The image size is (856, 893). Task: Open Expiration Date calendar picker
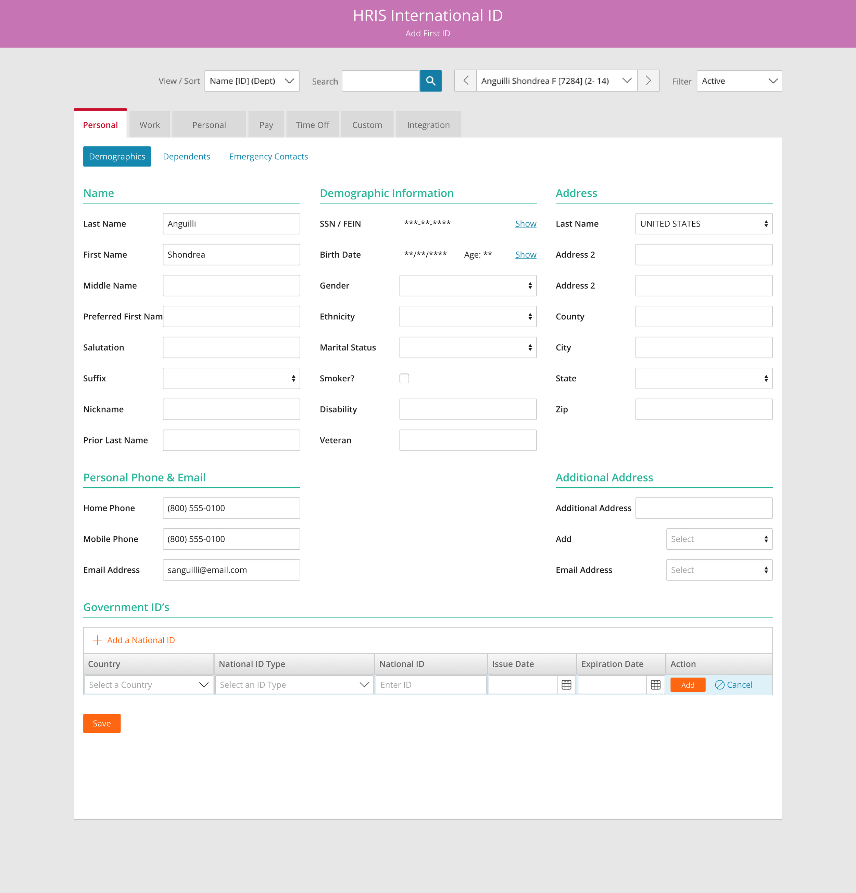656,685
